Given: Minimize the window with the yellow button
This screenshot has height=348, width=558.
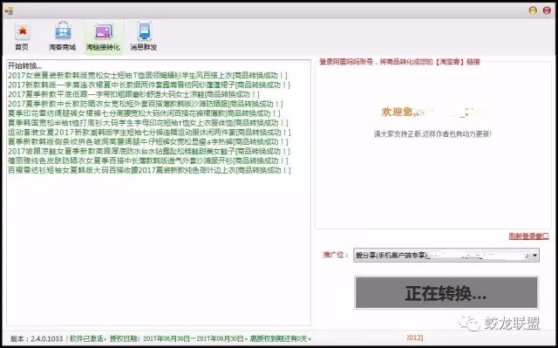Looking at the screenshot, I should click(x=533, y=10).
